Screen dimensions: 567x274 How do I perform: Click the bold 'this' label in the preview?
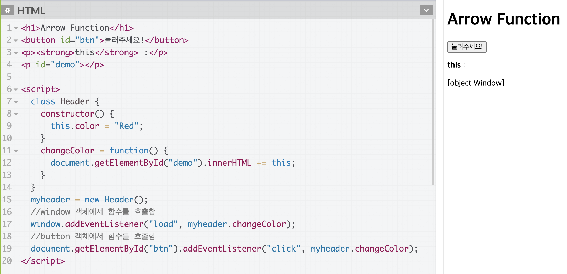click(x=454, y=65)
